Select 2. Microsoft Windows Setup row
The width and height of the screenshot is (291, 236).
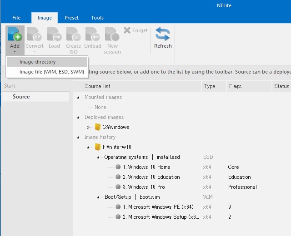(x=161, y=217)
